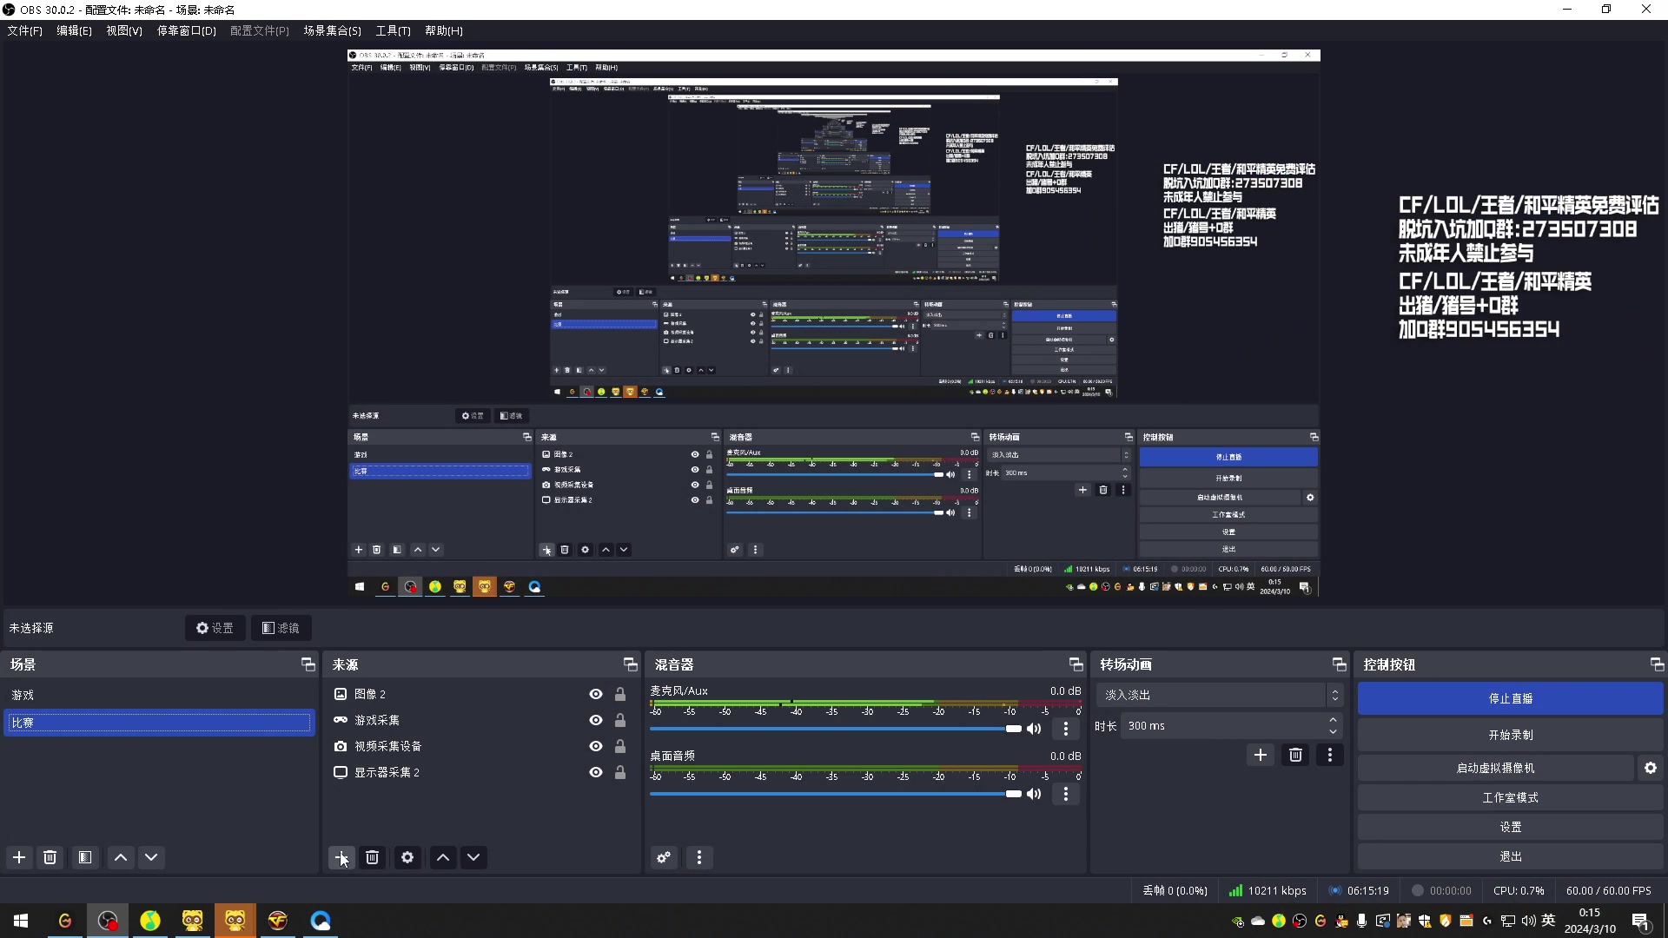The image size is (1668, 938).
Task: Open the virtual camera settings gear
Action: pyautogui.click(x=1651, y=768)
